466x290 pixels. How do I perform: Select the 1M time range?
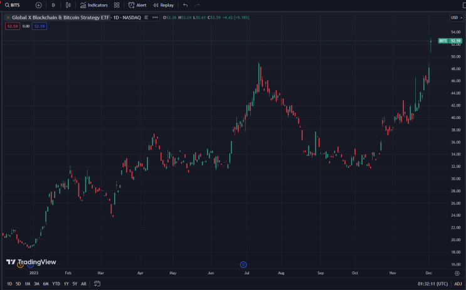27,284
